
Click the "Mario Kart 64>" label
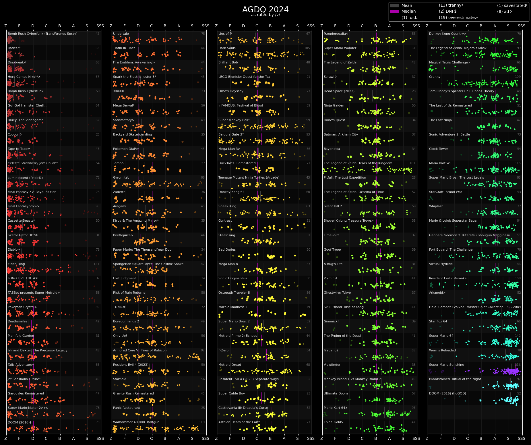coord(336,408)
